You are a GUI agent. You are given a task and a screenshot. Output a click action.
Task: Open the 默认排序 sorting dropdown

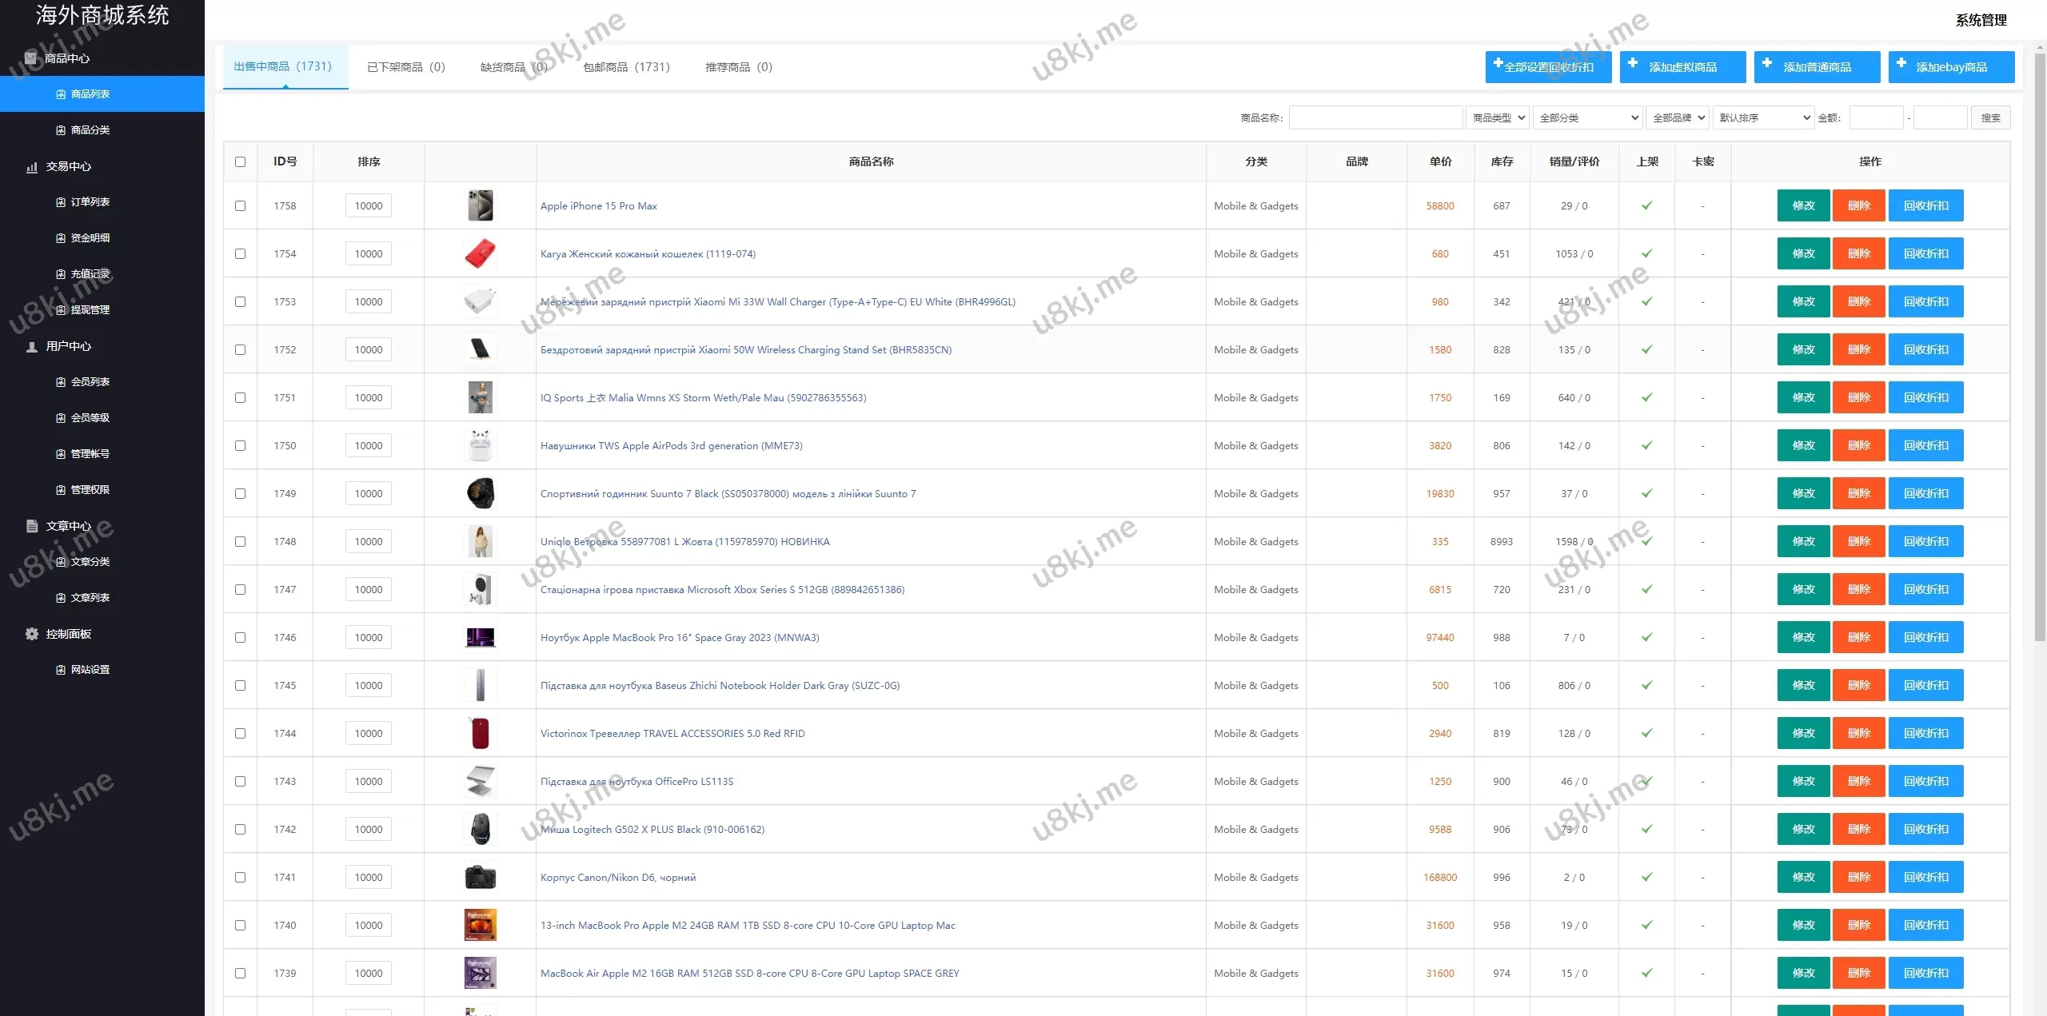[1764, 118]
